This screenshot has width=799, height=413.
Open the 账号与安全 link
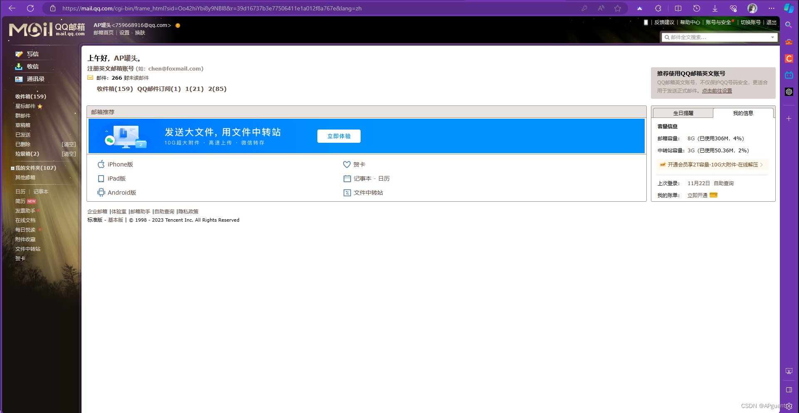(x=718, y=22)
